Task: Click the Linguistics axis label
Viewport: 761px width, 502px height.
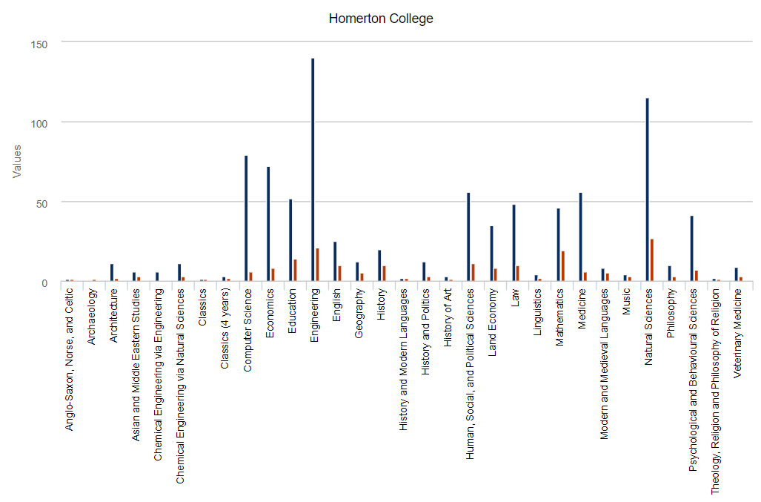Action: click(x=537, y=312)
